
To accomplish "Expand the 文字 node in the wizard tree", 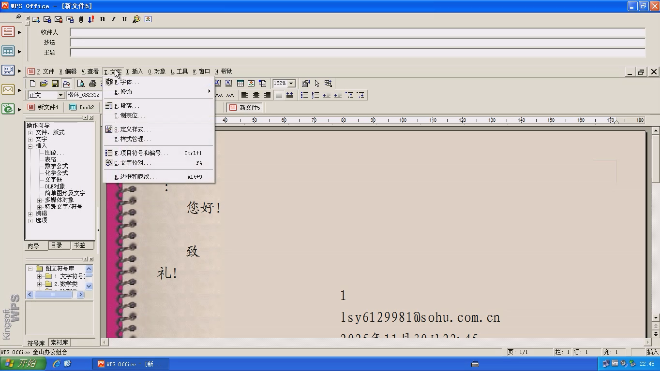I will pyautogui.click(x=30, y=139).
